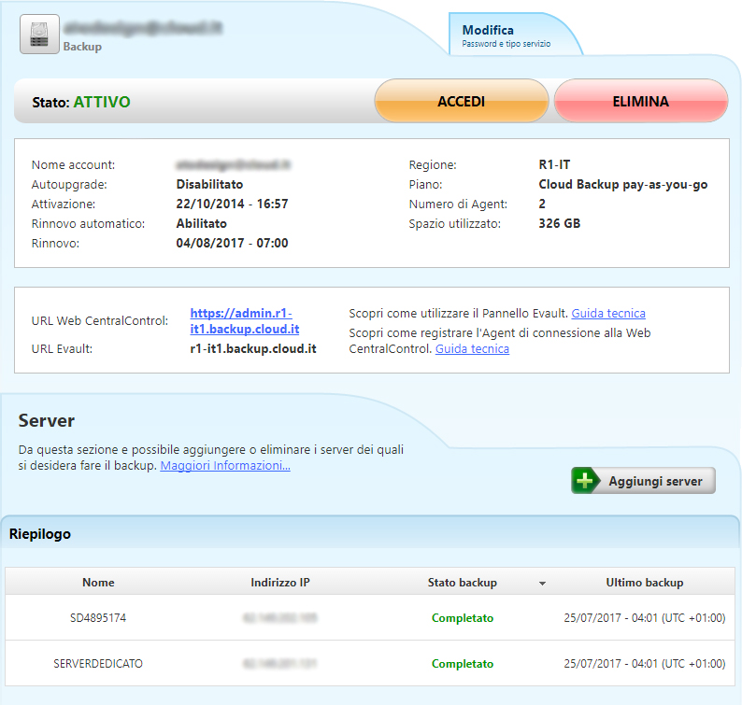Click Completato status of SERVERDEDICATO

click(463, 664)
